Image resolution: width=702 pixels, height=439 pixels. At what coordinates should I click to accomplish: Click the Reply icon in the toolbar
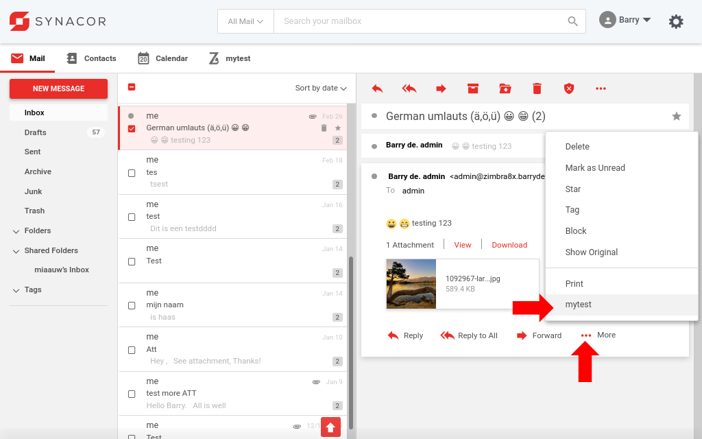(378, 88)
